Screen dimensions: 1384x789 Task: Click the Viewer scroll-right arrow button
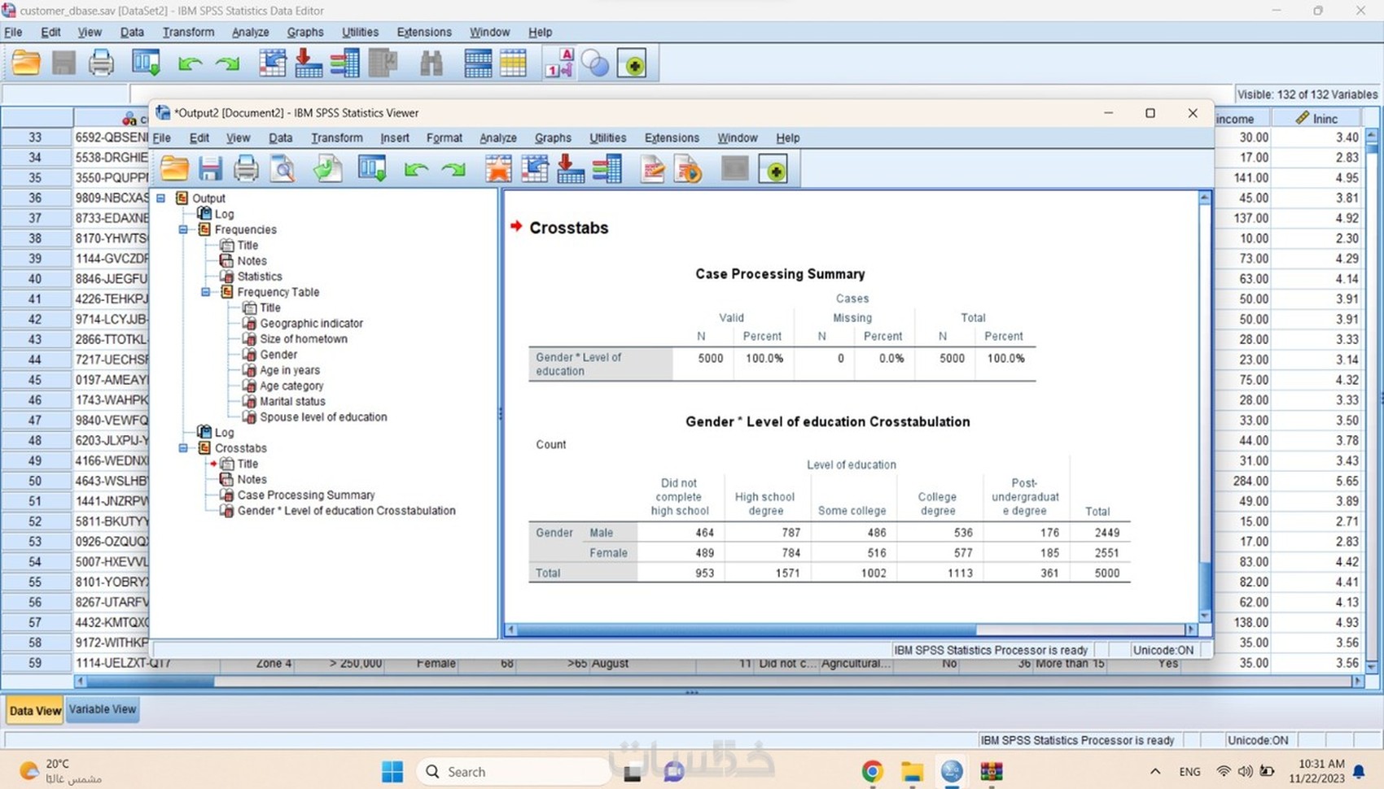click(1191, 630)
